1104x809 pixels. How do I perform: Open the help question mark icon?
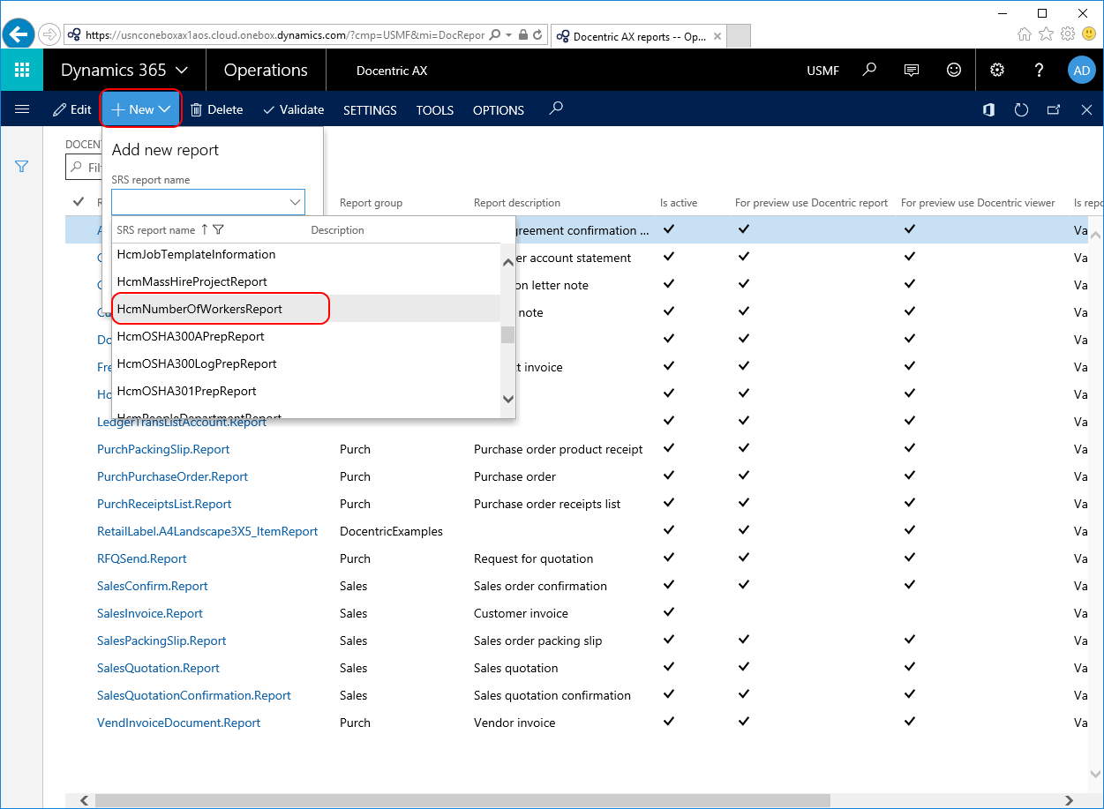(1040, 70)
